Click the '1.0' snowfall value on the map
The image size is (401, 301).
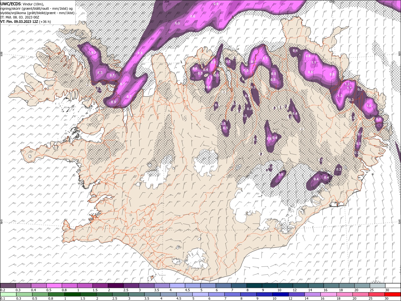[368, 106]
